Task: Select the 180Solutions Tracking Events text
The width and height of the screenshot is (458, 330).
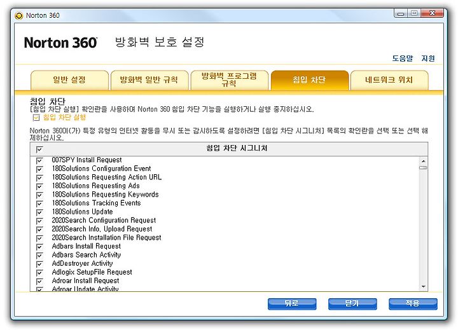Action: click(x=97, y=203)
